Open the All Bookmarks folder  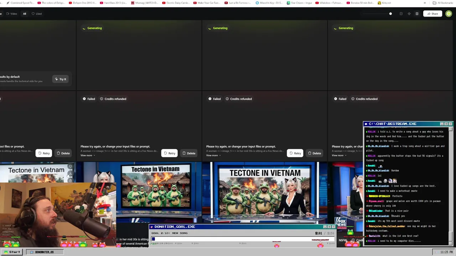443,3
